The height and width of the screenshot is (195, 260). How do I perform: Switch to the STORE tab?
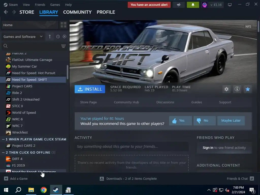click(x=27, y=12)
